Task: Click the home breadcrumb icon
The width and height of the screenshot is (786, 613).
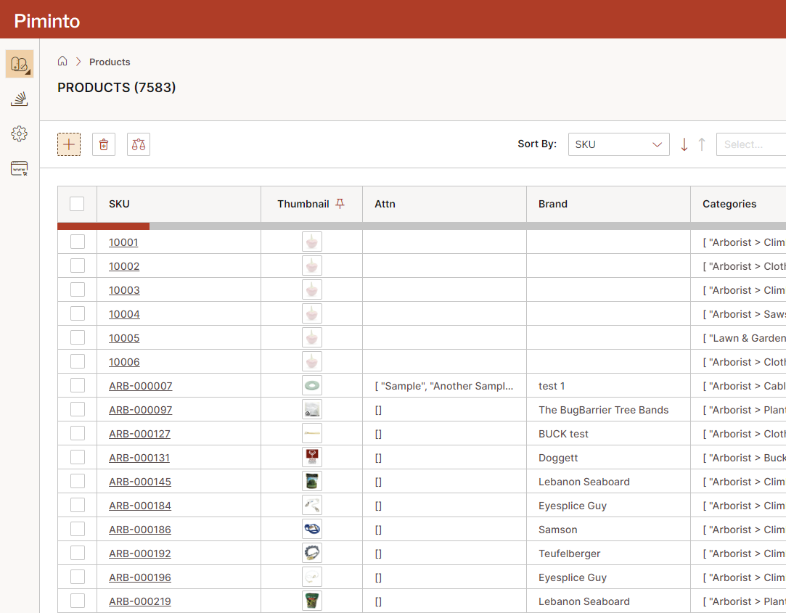Action: 62,62
